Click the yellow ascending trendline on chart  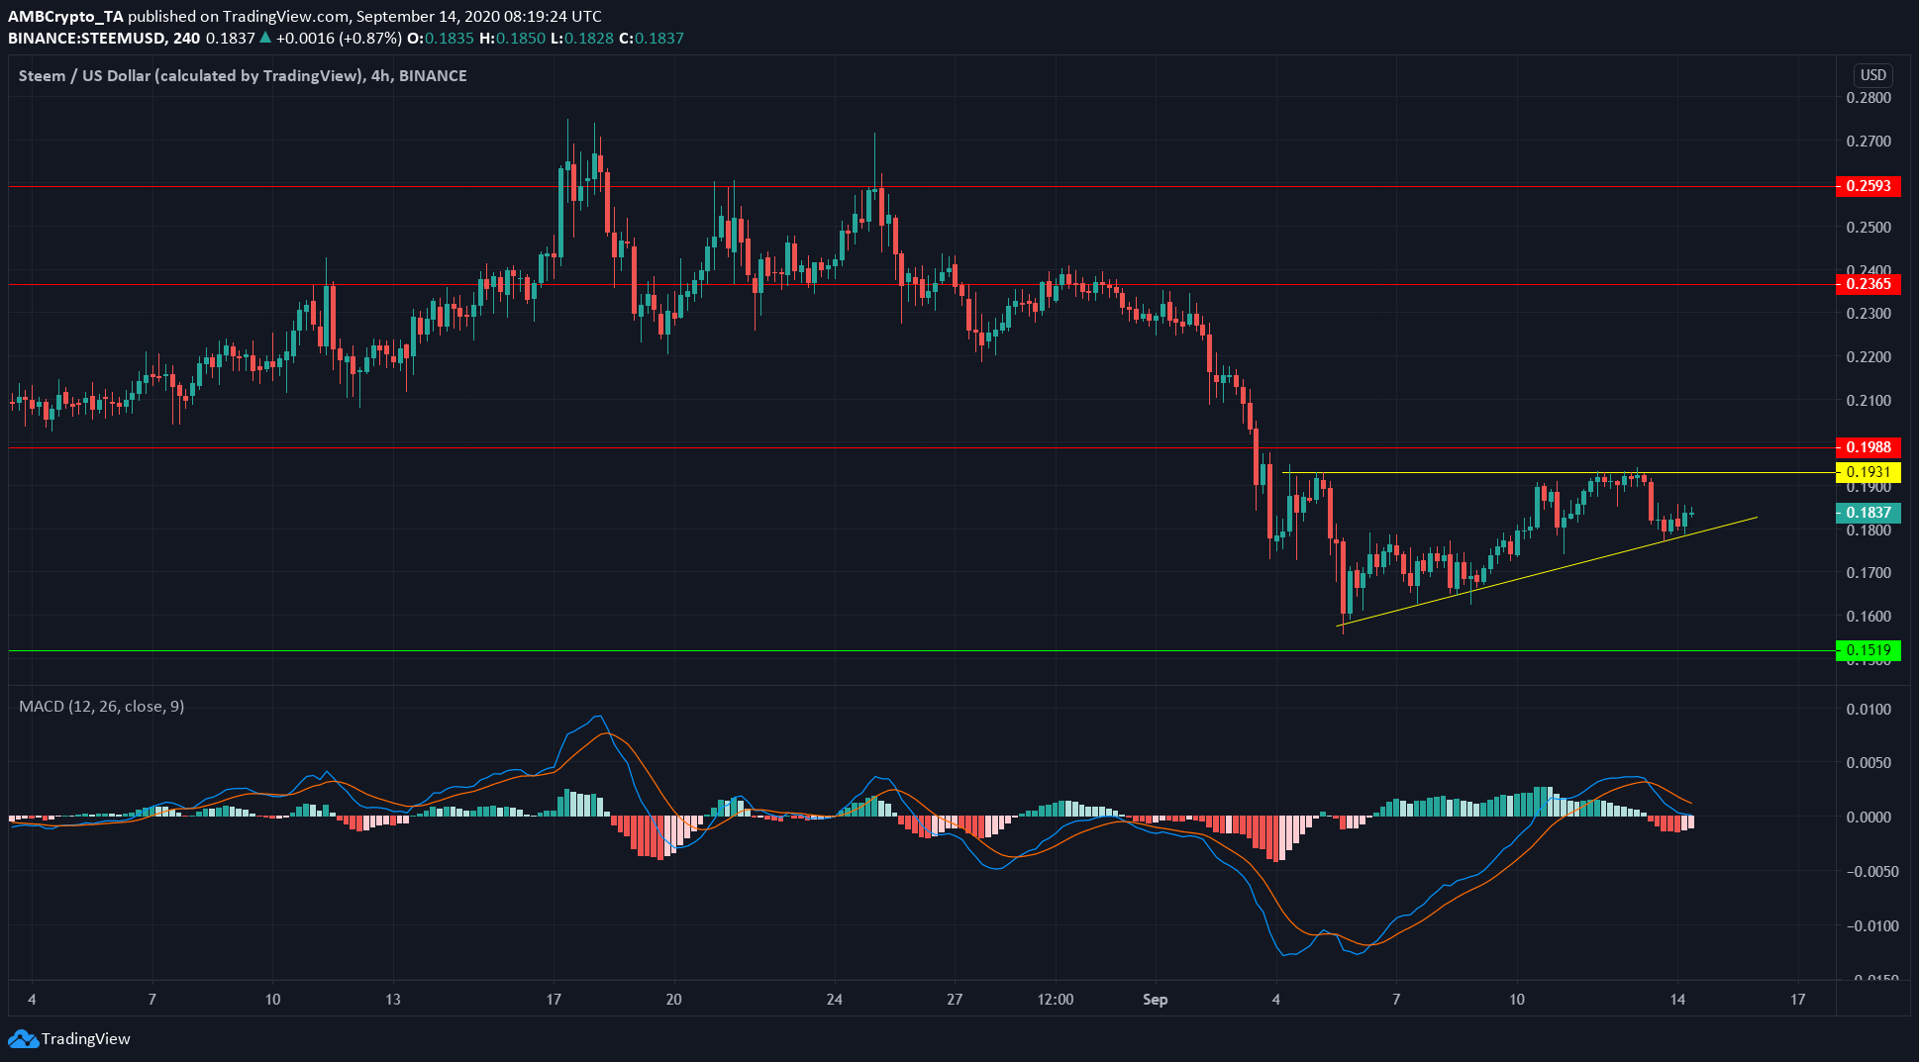1548,571
